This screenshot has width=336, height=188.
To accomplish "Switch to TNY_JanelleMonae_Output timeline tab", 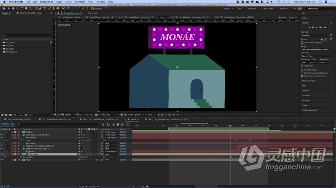I will [19, 119].
